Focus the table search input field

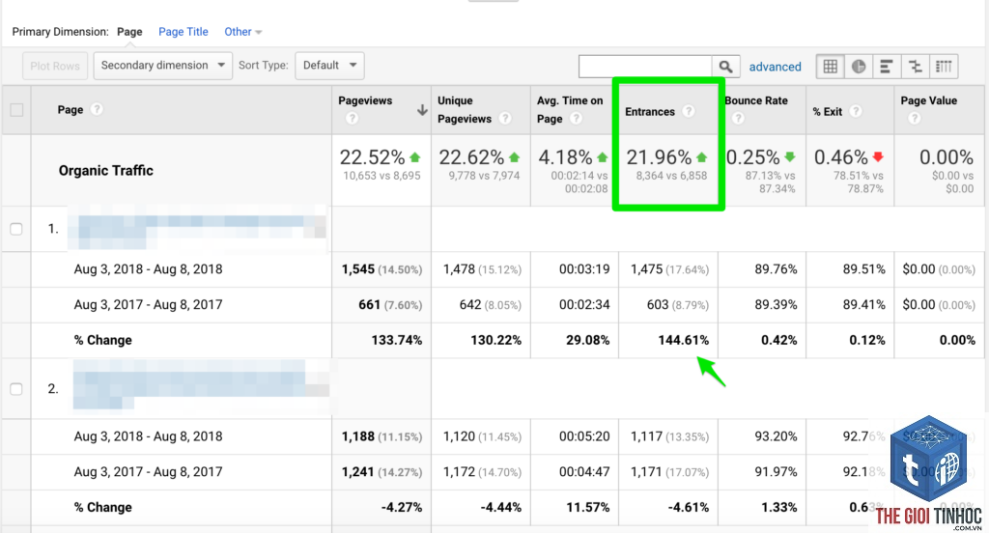click(x=645, y=67)
